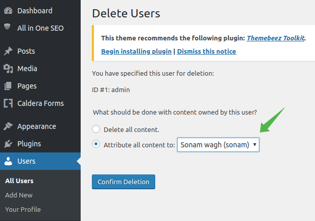Click the Pages document icon
Image resolution: width=315 pixels, height=221 pixels.
8,86
